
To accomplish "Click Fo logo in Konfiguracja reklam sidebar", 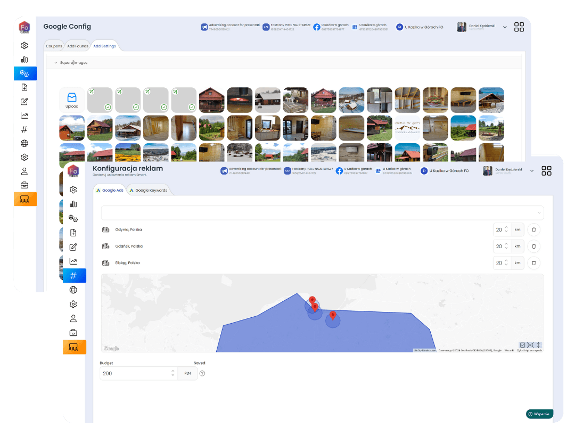I will pos(73,171).
